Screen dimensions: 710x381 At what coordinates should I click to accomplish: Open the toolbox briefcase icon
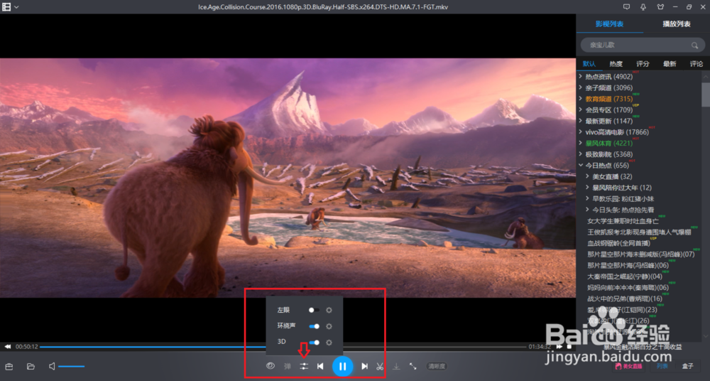tap(9, 367)
